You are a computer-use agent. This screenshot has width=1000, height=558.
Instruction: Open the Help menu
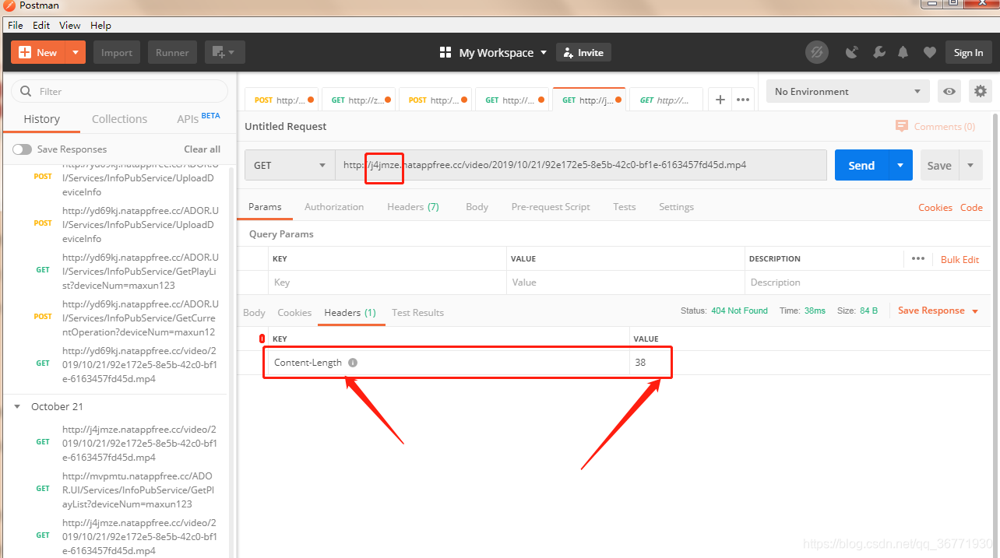[100, 26]
